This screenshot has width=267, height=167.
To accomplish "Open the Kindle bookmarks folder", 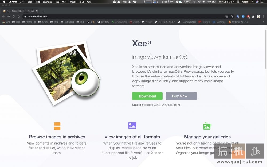I will click(x=43, y=22).
